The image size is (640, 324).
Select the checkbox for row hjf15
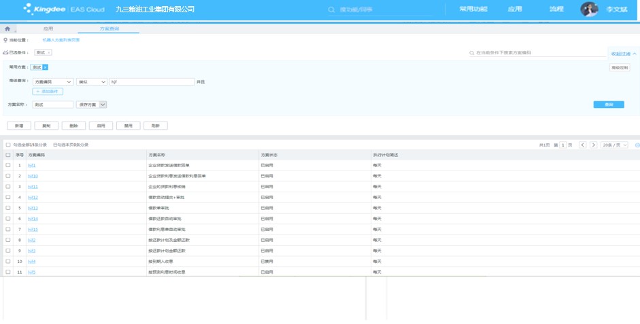tap(7, 229)
